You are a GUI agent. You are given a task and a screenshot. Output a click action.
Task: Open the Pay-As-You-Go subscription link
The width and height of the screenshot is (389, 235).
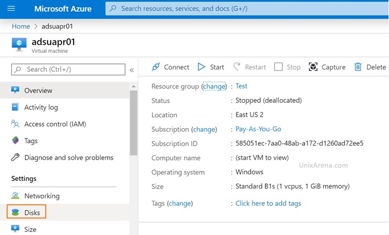[258, 129]
